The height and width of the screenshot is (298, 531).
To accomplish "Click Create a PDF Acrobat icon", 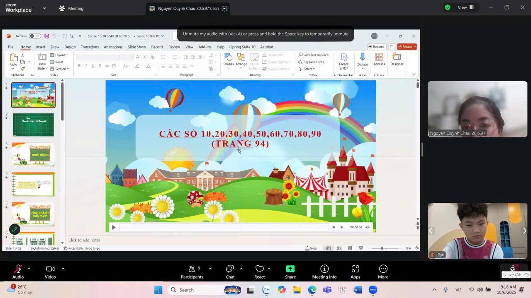I will [x=344, y=57].
